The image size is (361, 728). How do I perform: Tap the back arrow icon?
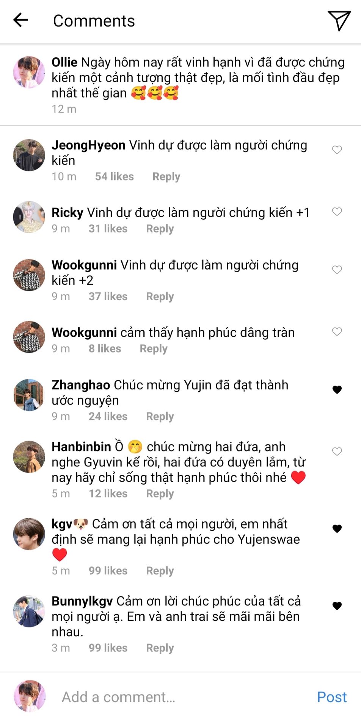point(20,20)
